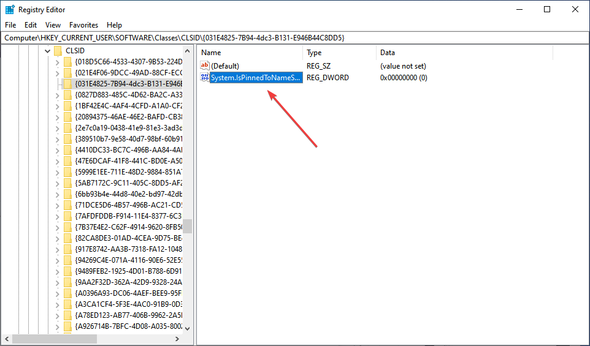Expand the {2e7c0a19-0438 key
The width and height of the screenshot is (590, 346).
point(57,128)
